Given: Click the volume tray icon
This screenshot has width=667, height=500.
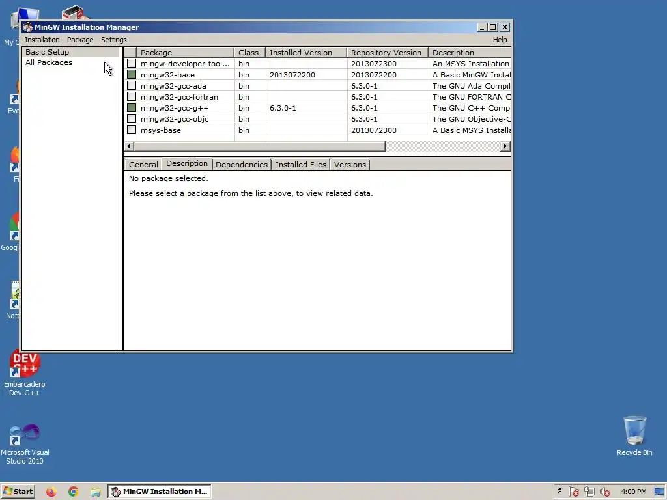Looking at the screenshot, I should (x=604, y=492).
